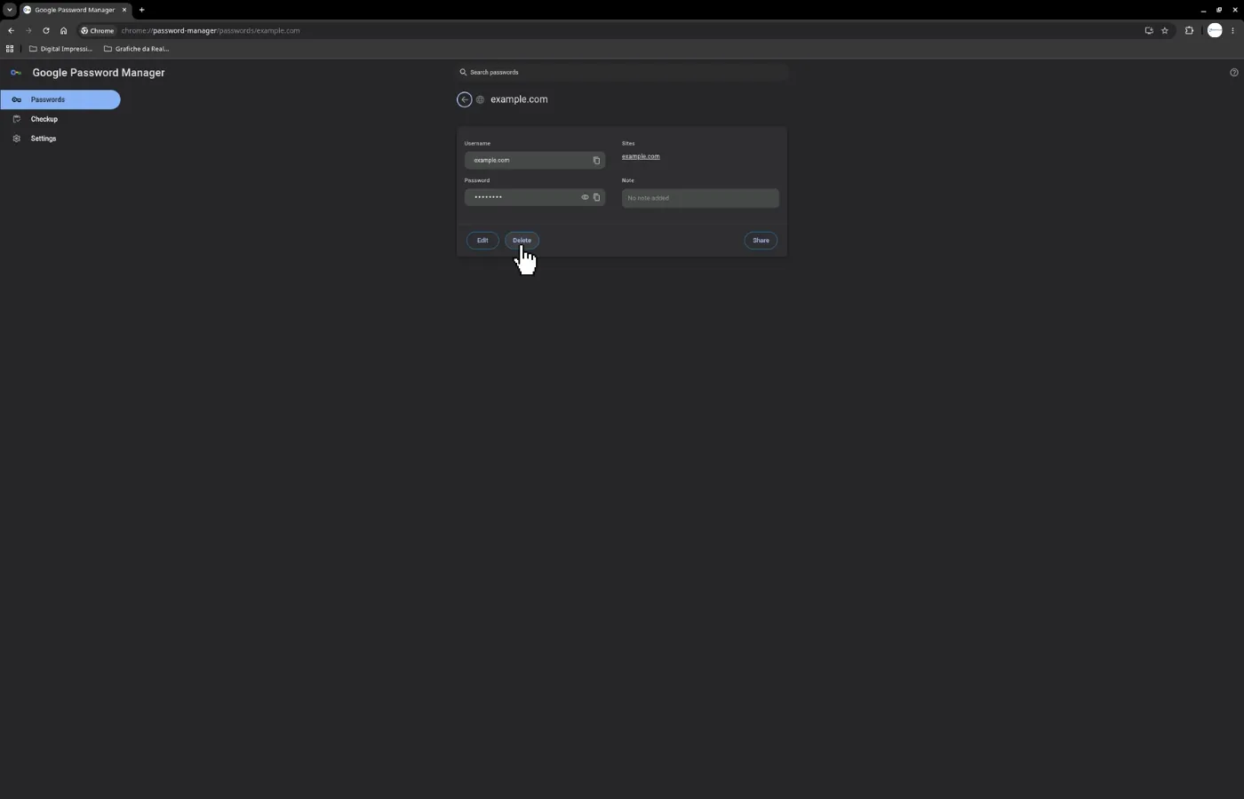Open the example.com site link
This screenshot has height=799, width=1244.
(x=641, y=156)
